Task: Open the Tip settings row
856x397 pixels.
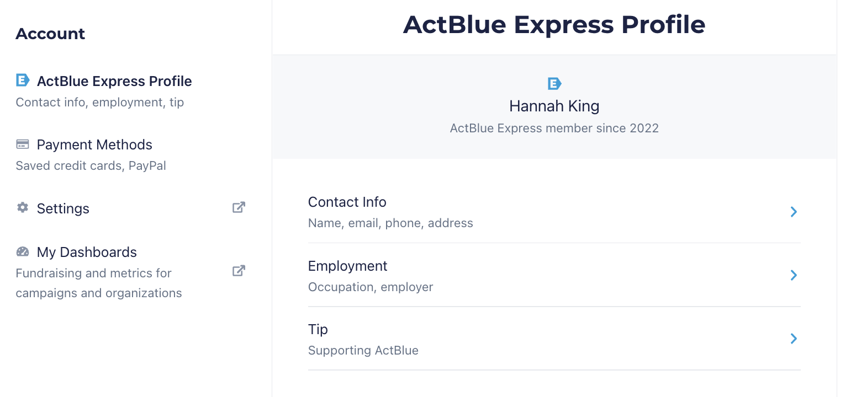Action: [318, 329]
